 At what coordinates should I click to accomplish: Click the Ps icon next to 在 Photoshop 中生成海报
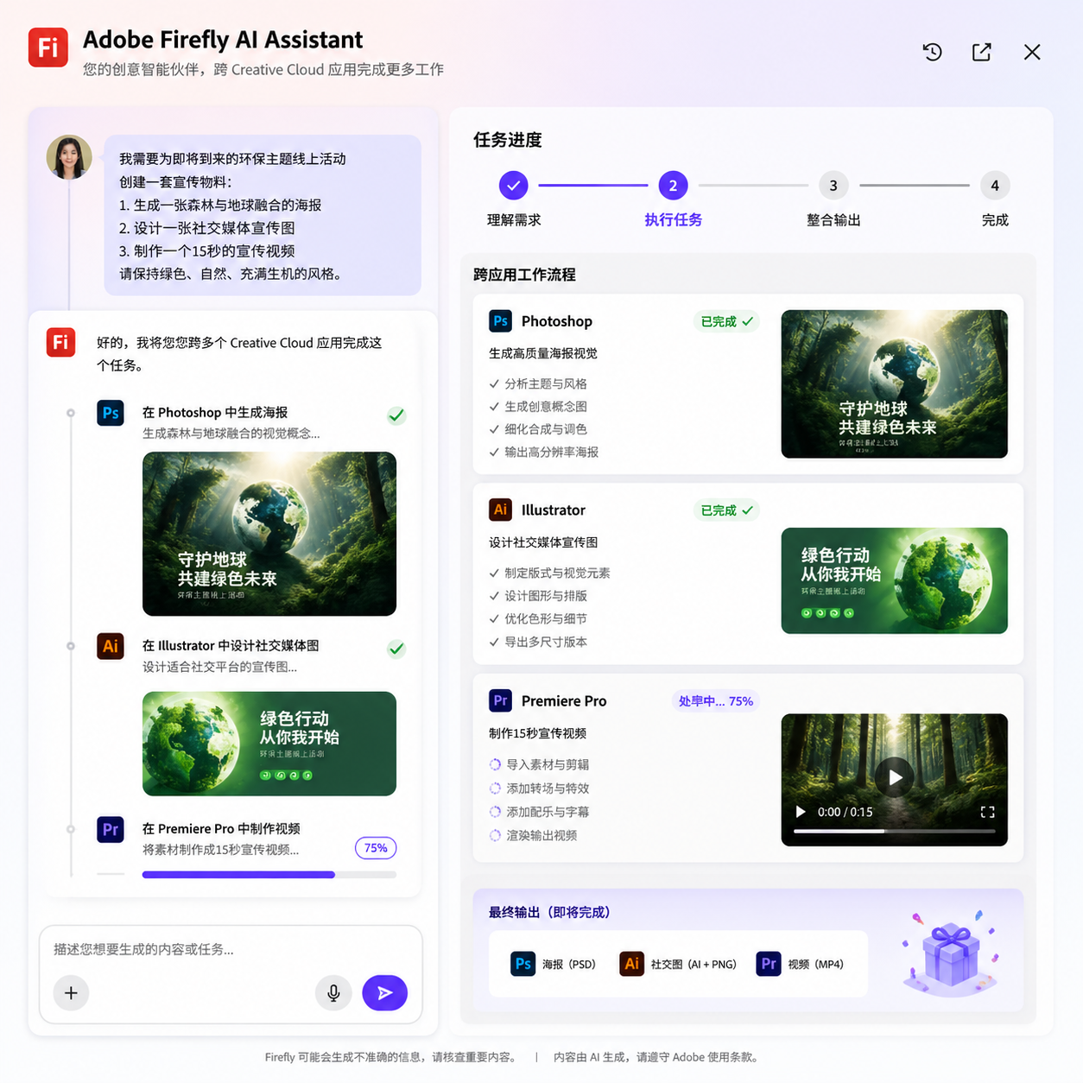(x=111, y=413)
